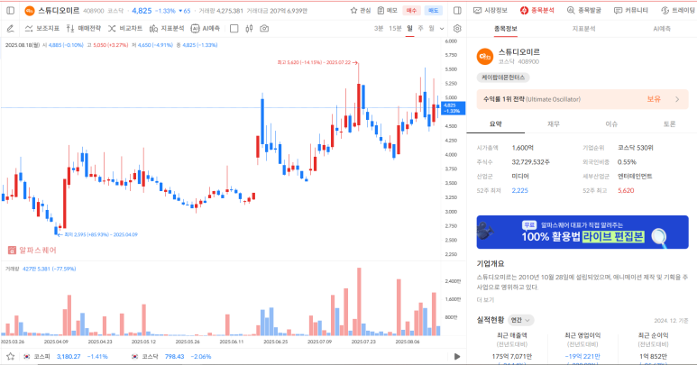
Task: Open 종목분석 top menu
Action: pyautogui.click(x=537, y=10)
